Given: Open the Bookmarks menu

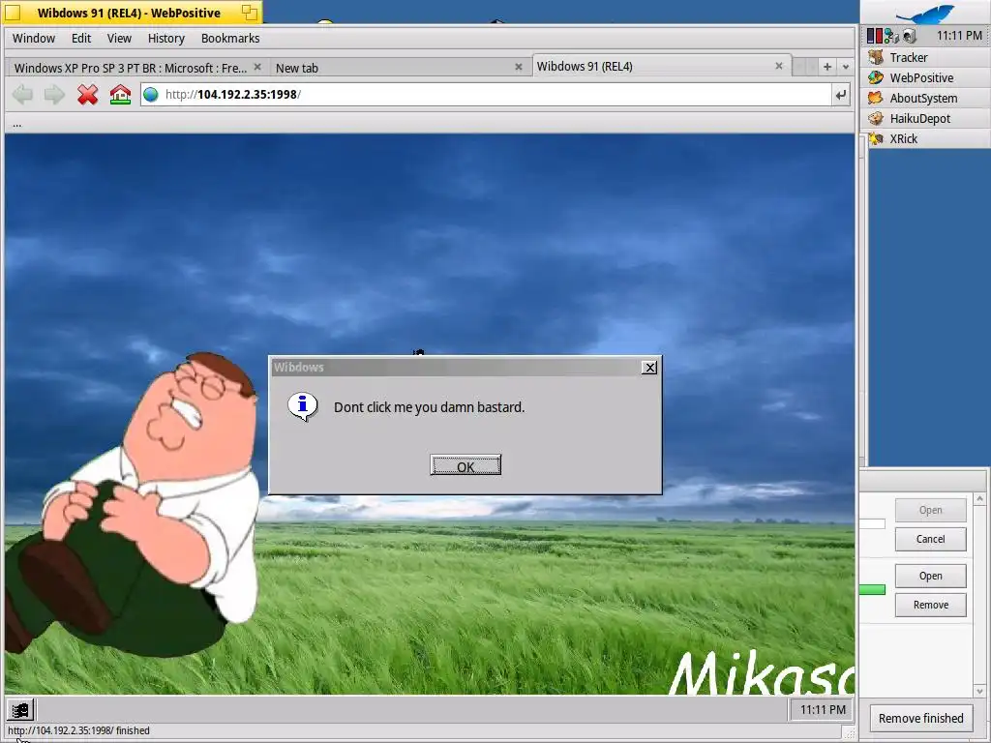Looking at the screenshot, I should pyautogui.click(x=230, y=38).
